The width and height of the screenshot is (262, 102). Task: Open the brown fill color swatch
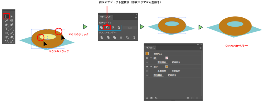167,67
